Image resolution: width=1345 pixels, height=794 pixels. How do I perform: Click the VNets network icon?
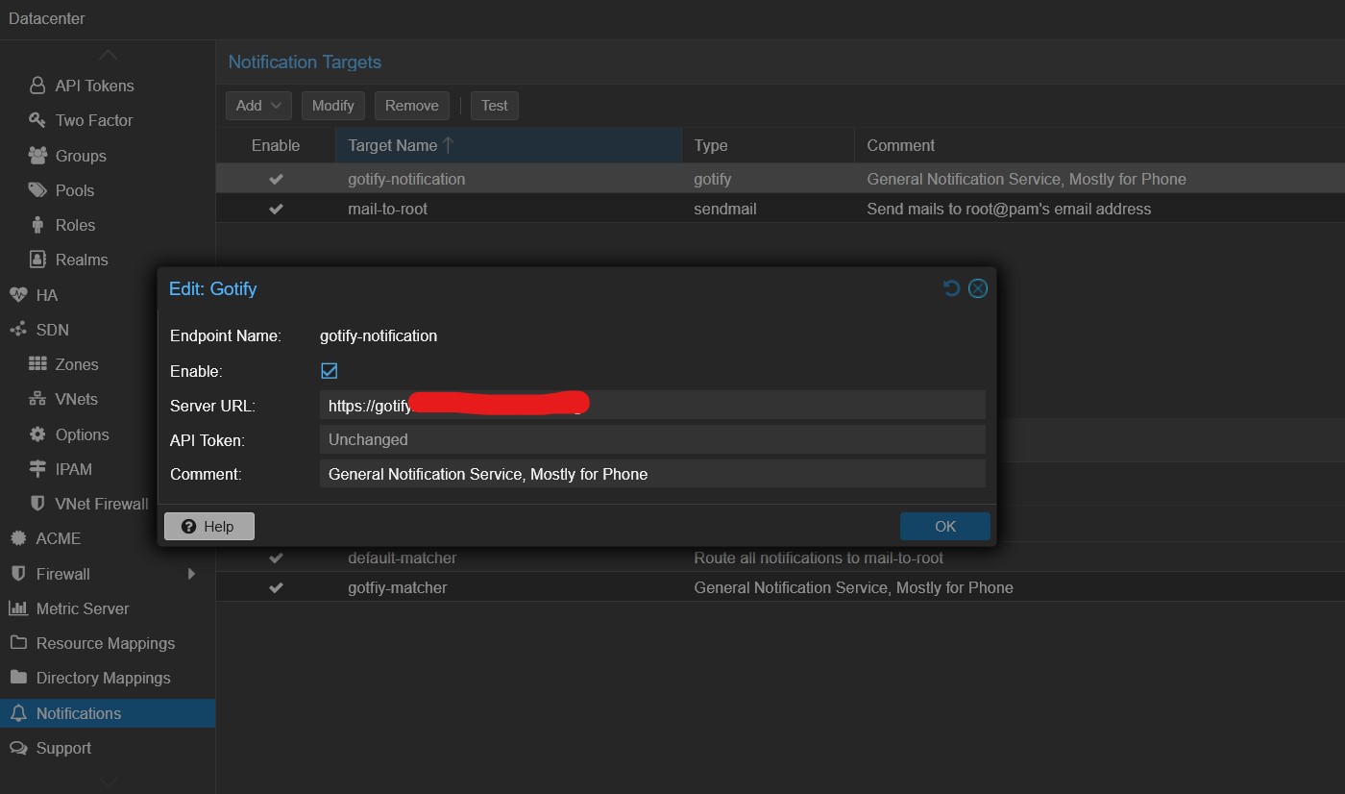tap(37, 399)
